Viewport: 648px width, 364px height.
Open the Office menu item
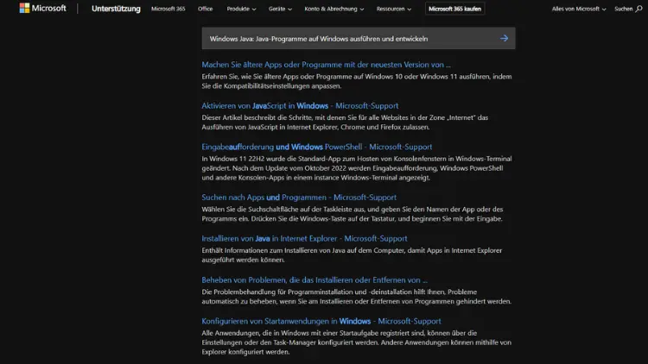coord(205,9)
